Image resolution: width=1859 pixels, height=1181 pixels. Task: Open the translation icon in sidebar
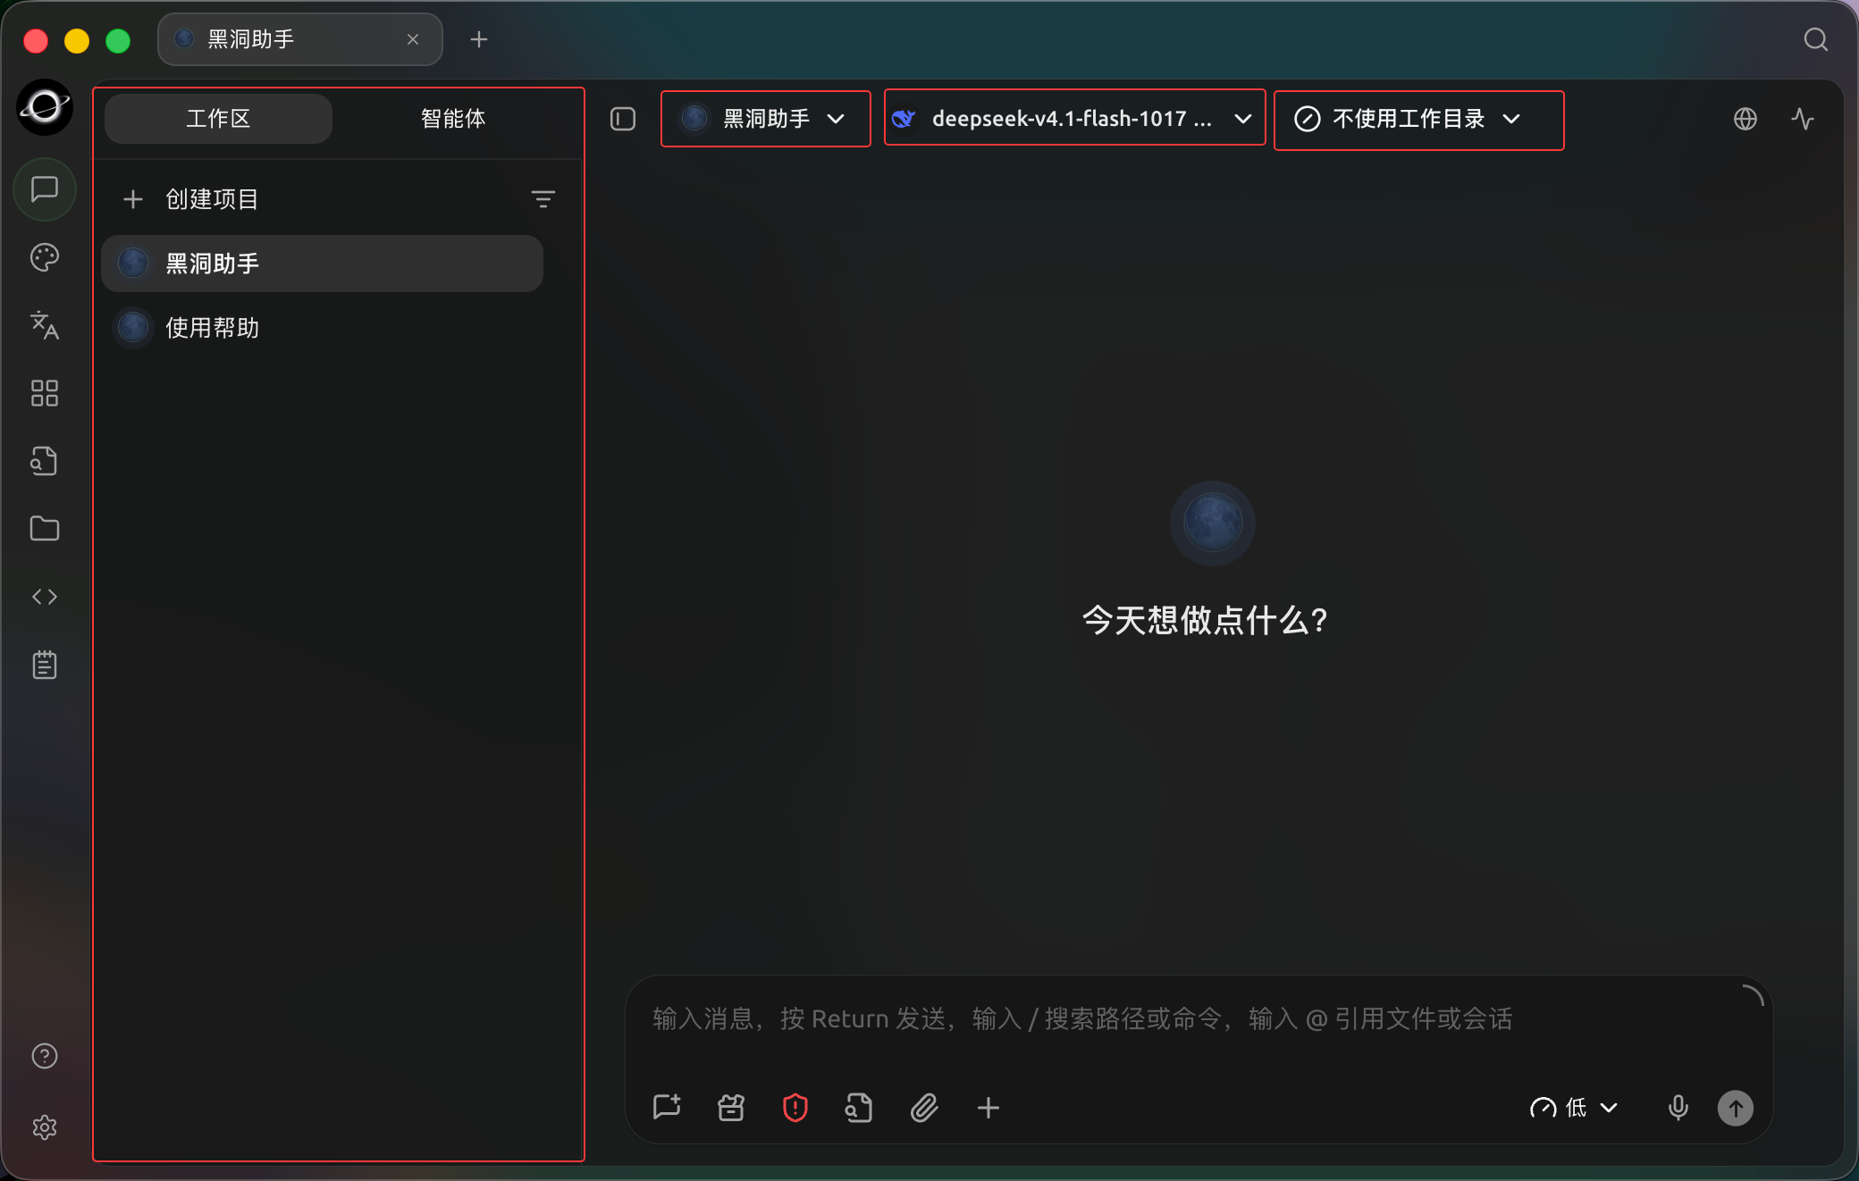(45, 325)
